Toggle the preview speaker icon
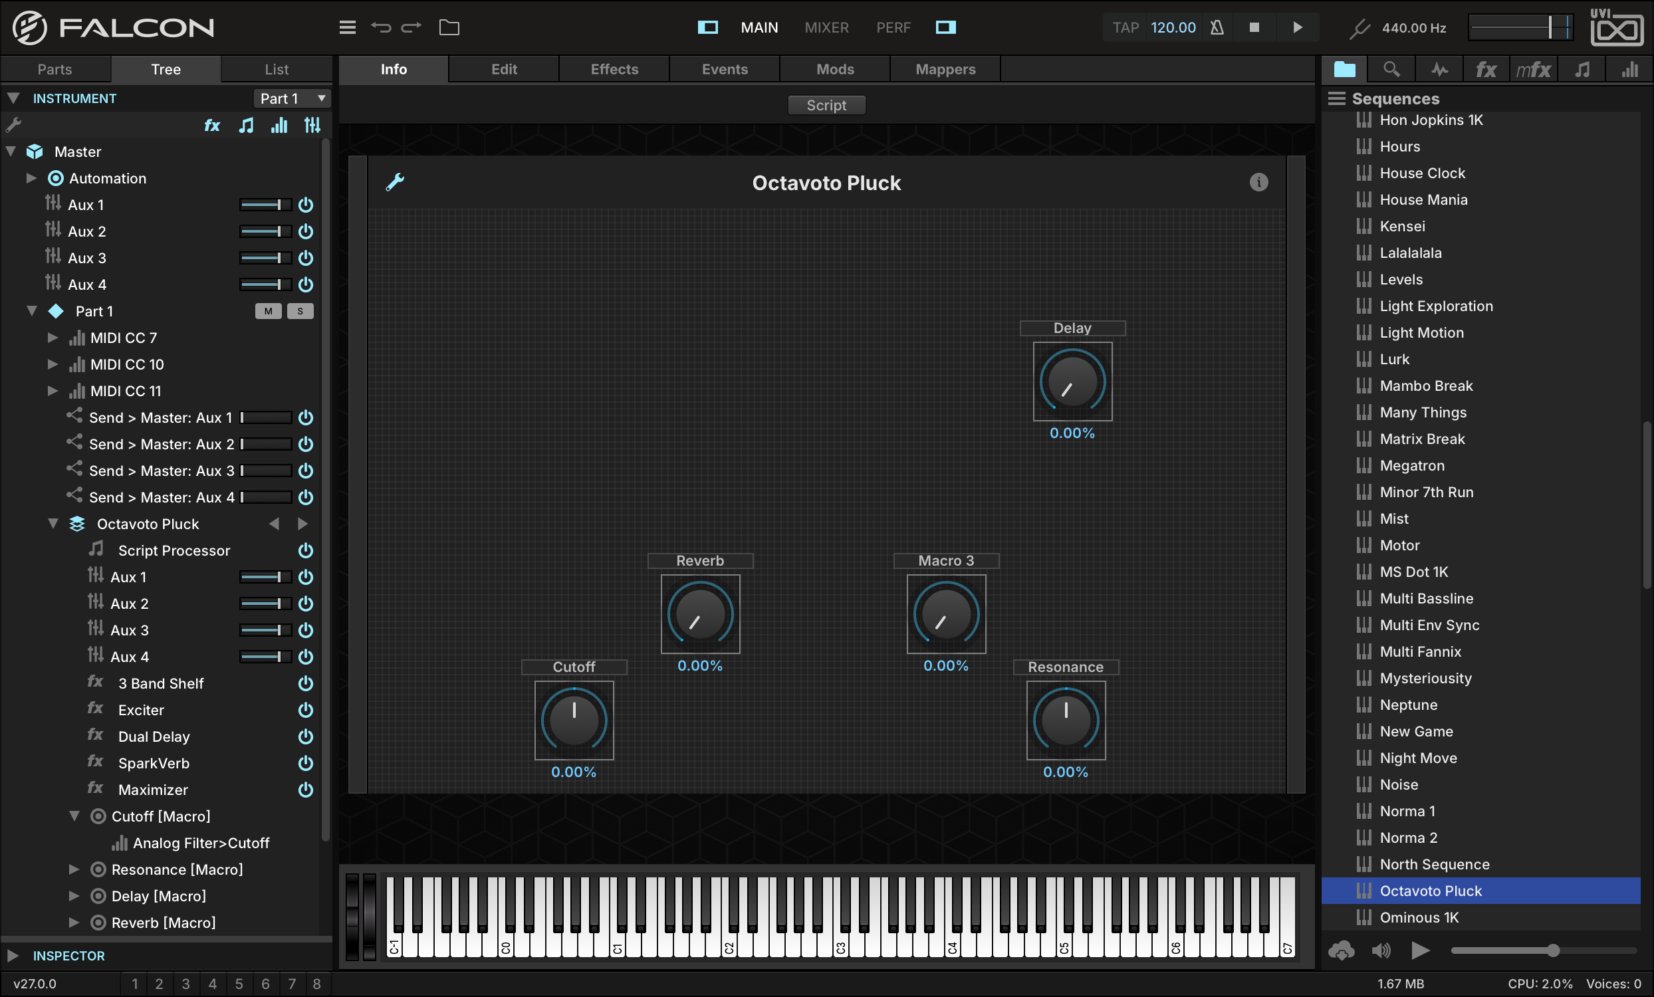Viewport: 1654px width, 997px height. pos(1381,950)
